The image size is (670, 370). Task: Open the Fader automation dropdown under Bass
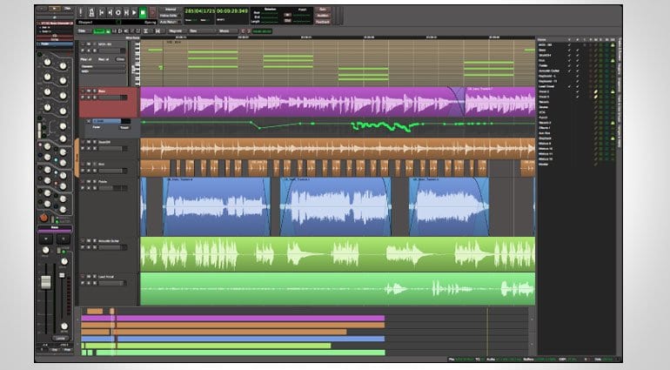click(x=97, y=127)
